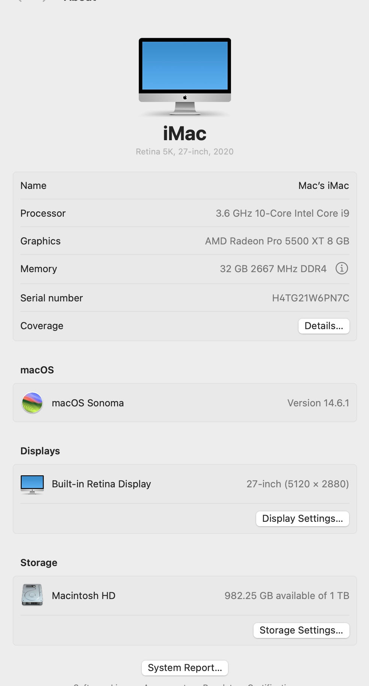Screen dimensions: 369x686
Task: Click the macOS Sonoma logo icon
Action: click(x=32, y=403)
